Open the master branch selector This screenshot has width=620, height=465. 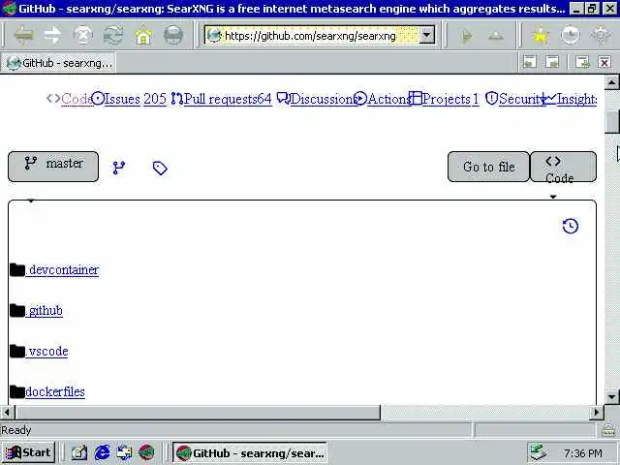click(x=53, y=167)
